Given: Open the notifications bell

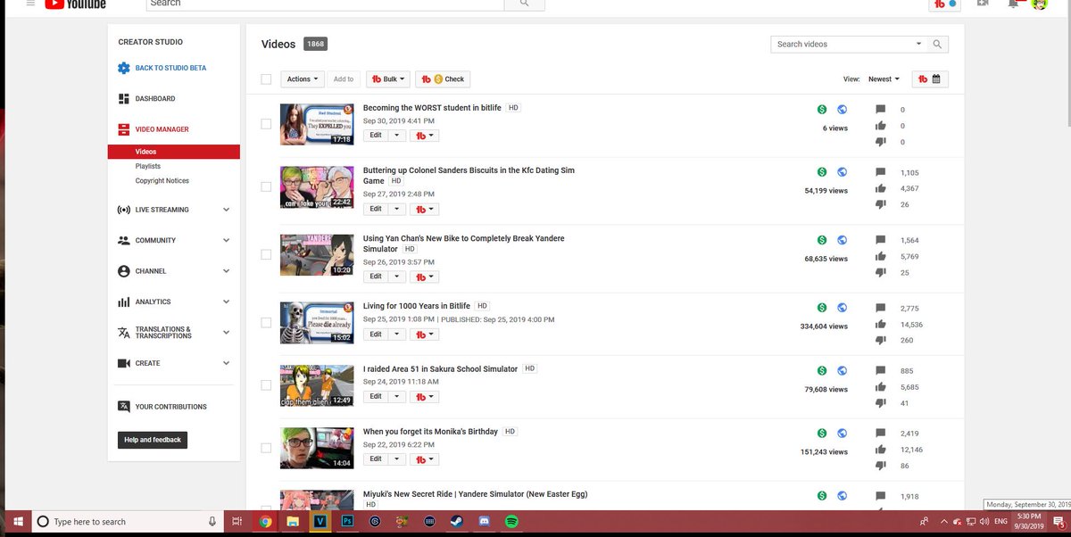Looking at the screenshot, I should (1013, 4).
